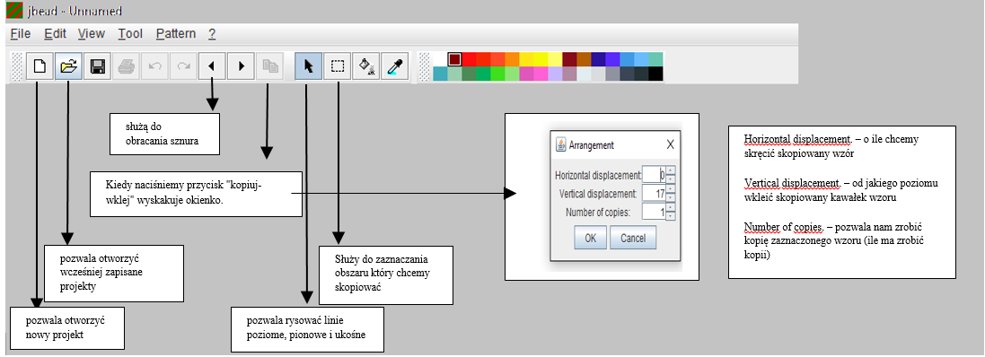Viewport: 985px width, 357px height.
Task: Select the black color swatch
Action: 655,74
